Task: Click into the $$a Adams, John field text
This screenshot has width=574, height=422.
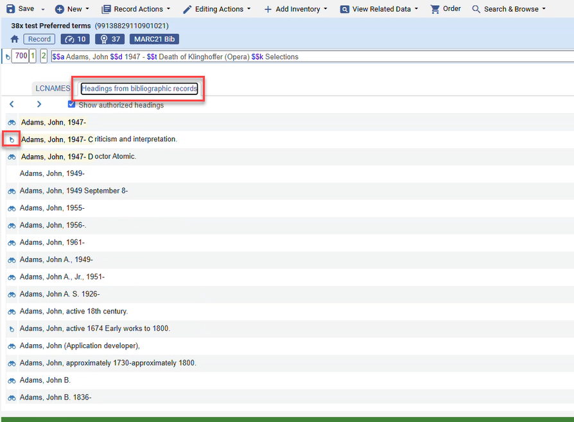Action: point(312,57)
